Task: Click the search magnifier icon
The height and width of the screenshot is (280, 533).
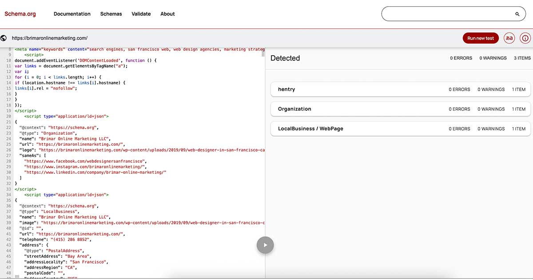Action: tap(517, 14)
